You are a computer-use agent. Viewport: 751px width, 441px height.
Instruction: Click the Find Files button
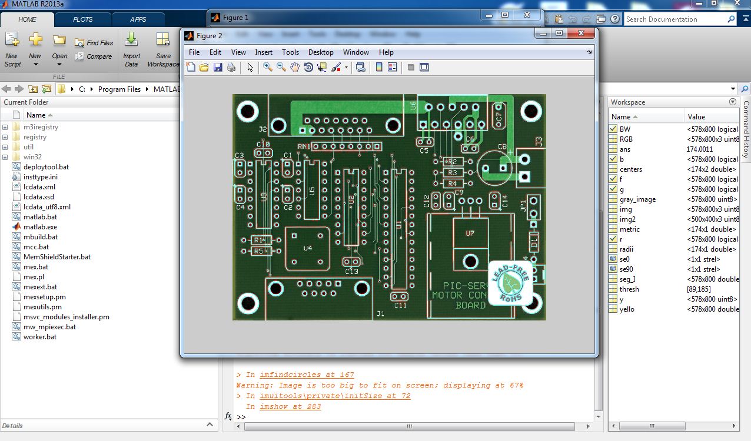[x=94, y=43]
